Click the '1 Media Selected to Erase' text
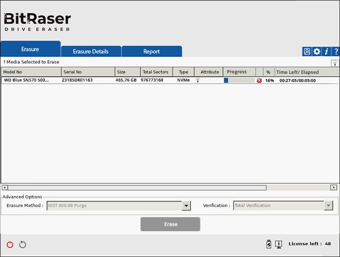This screenshot has height=257, width=340. pos(31,62)
